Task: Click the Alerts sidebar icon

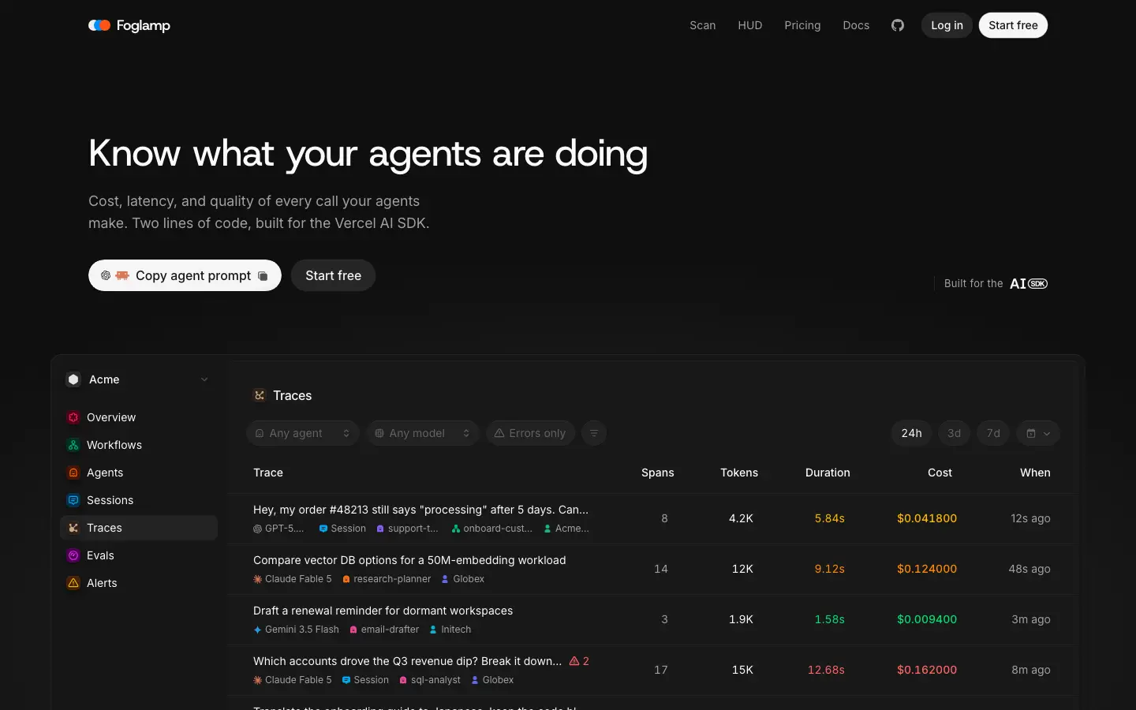Action: click(73, 583)
